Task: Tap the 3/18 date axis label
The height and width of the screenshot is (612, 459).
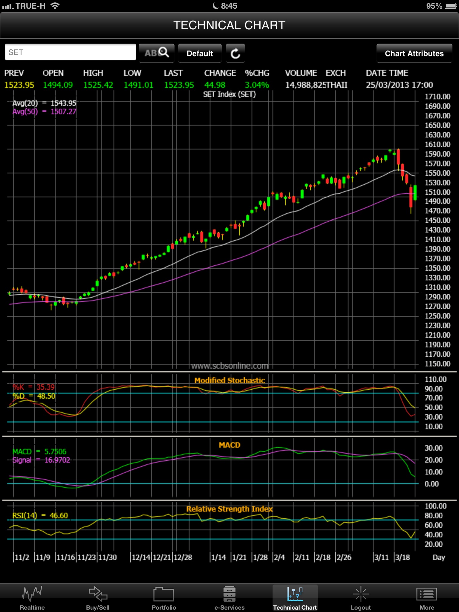Action: (x=402, y=557)
